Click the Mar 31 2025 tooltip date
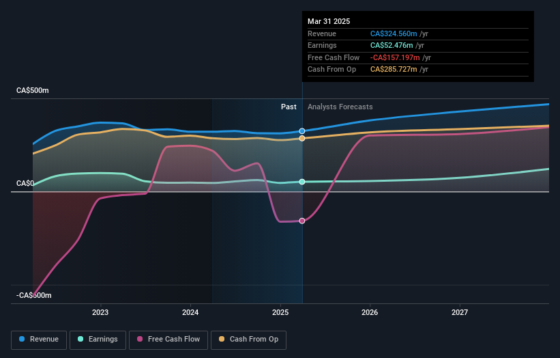 point(329,21)
